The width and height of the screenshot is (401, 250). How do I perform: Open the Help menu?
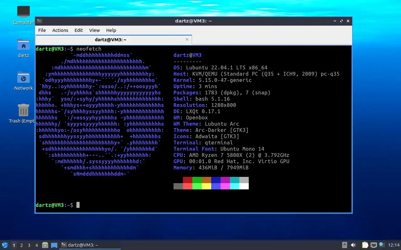(111, 30)
